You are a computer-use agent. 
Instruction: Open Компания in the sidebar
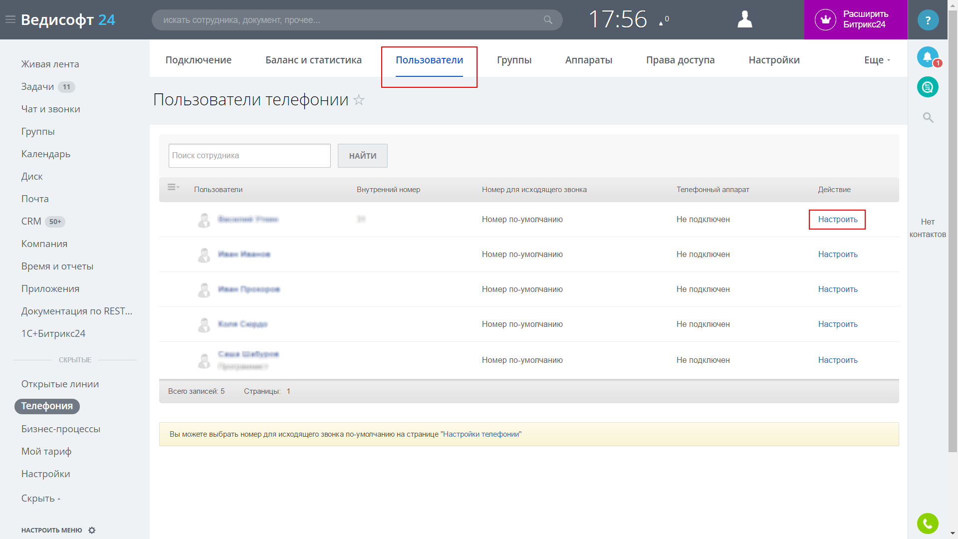coord(44,244)
